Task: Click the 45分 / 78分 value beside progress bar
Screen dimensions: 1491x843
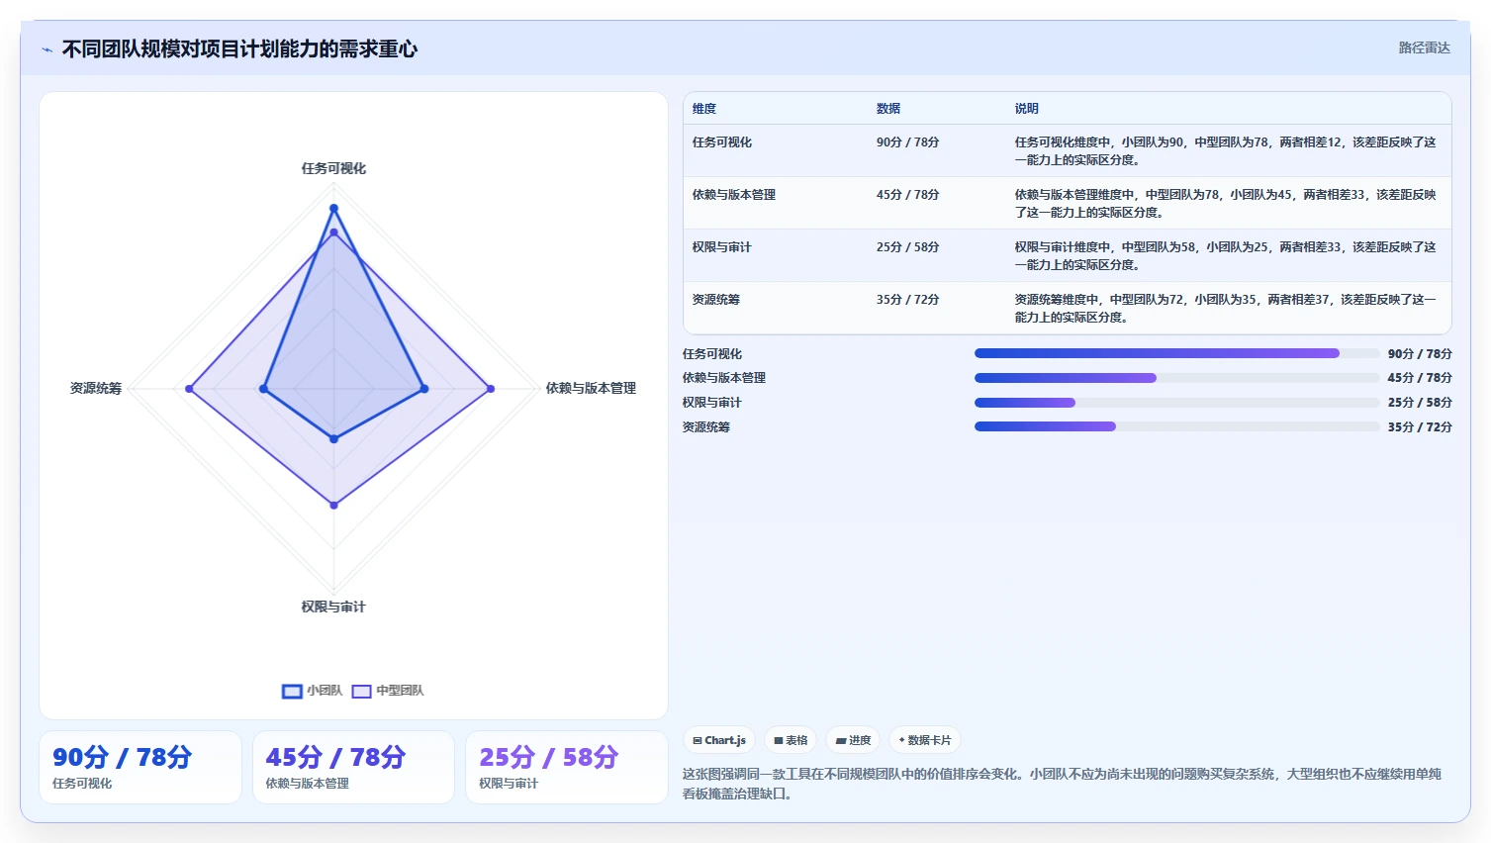Action: click(1420, 378)
